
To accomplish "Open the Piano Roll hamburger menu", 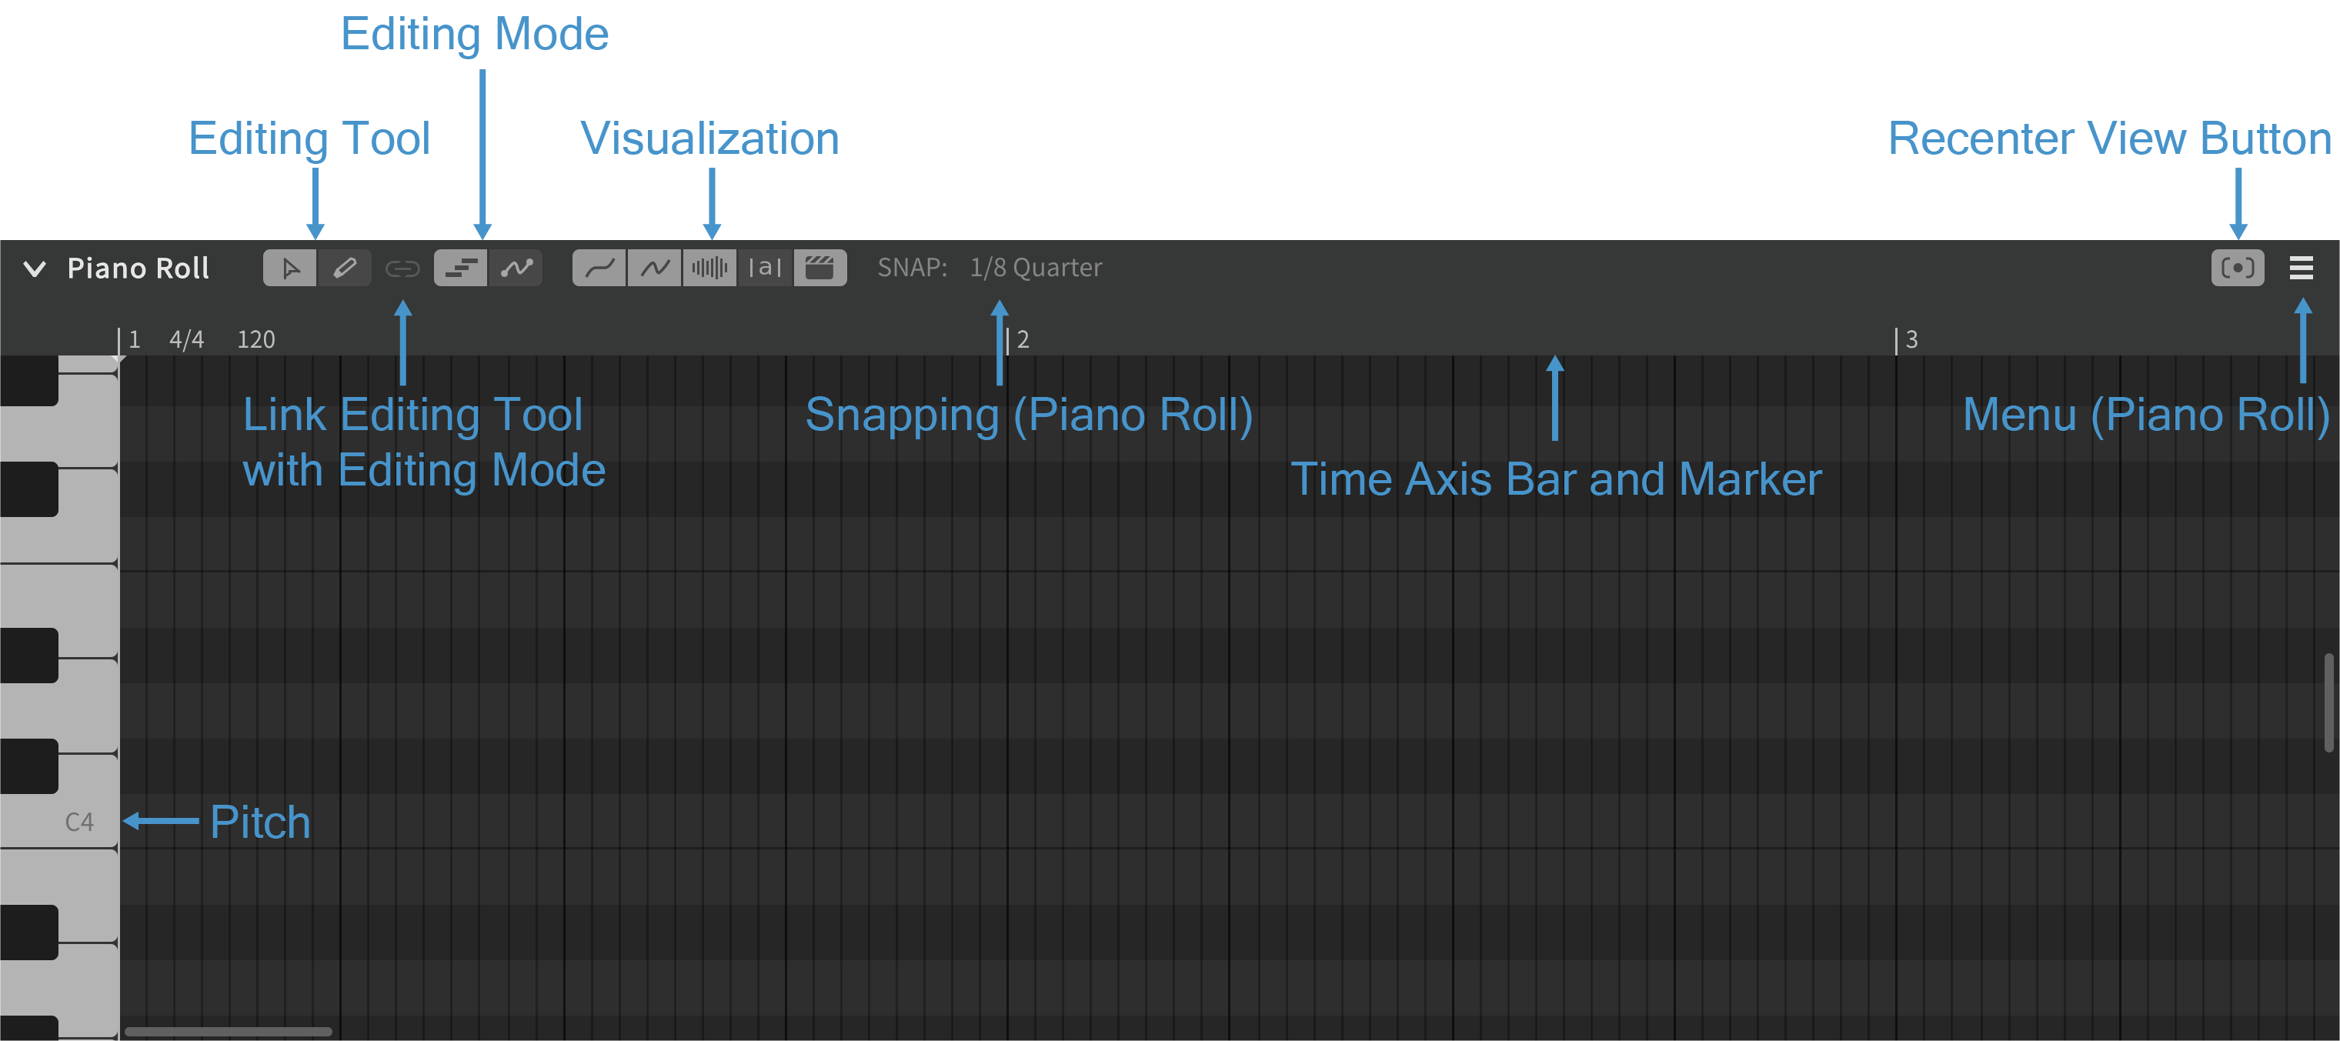I will [x=2300, y=268].
